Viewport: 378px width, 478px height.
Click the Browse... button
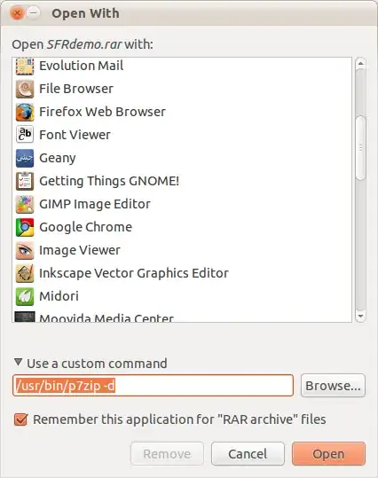[x=333, y=386]
